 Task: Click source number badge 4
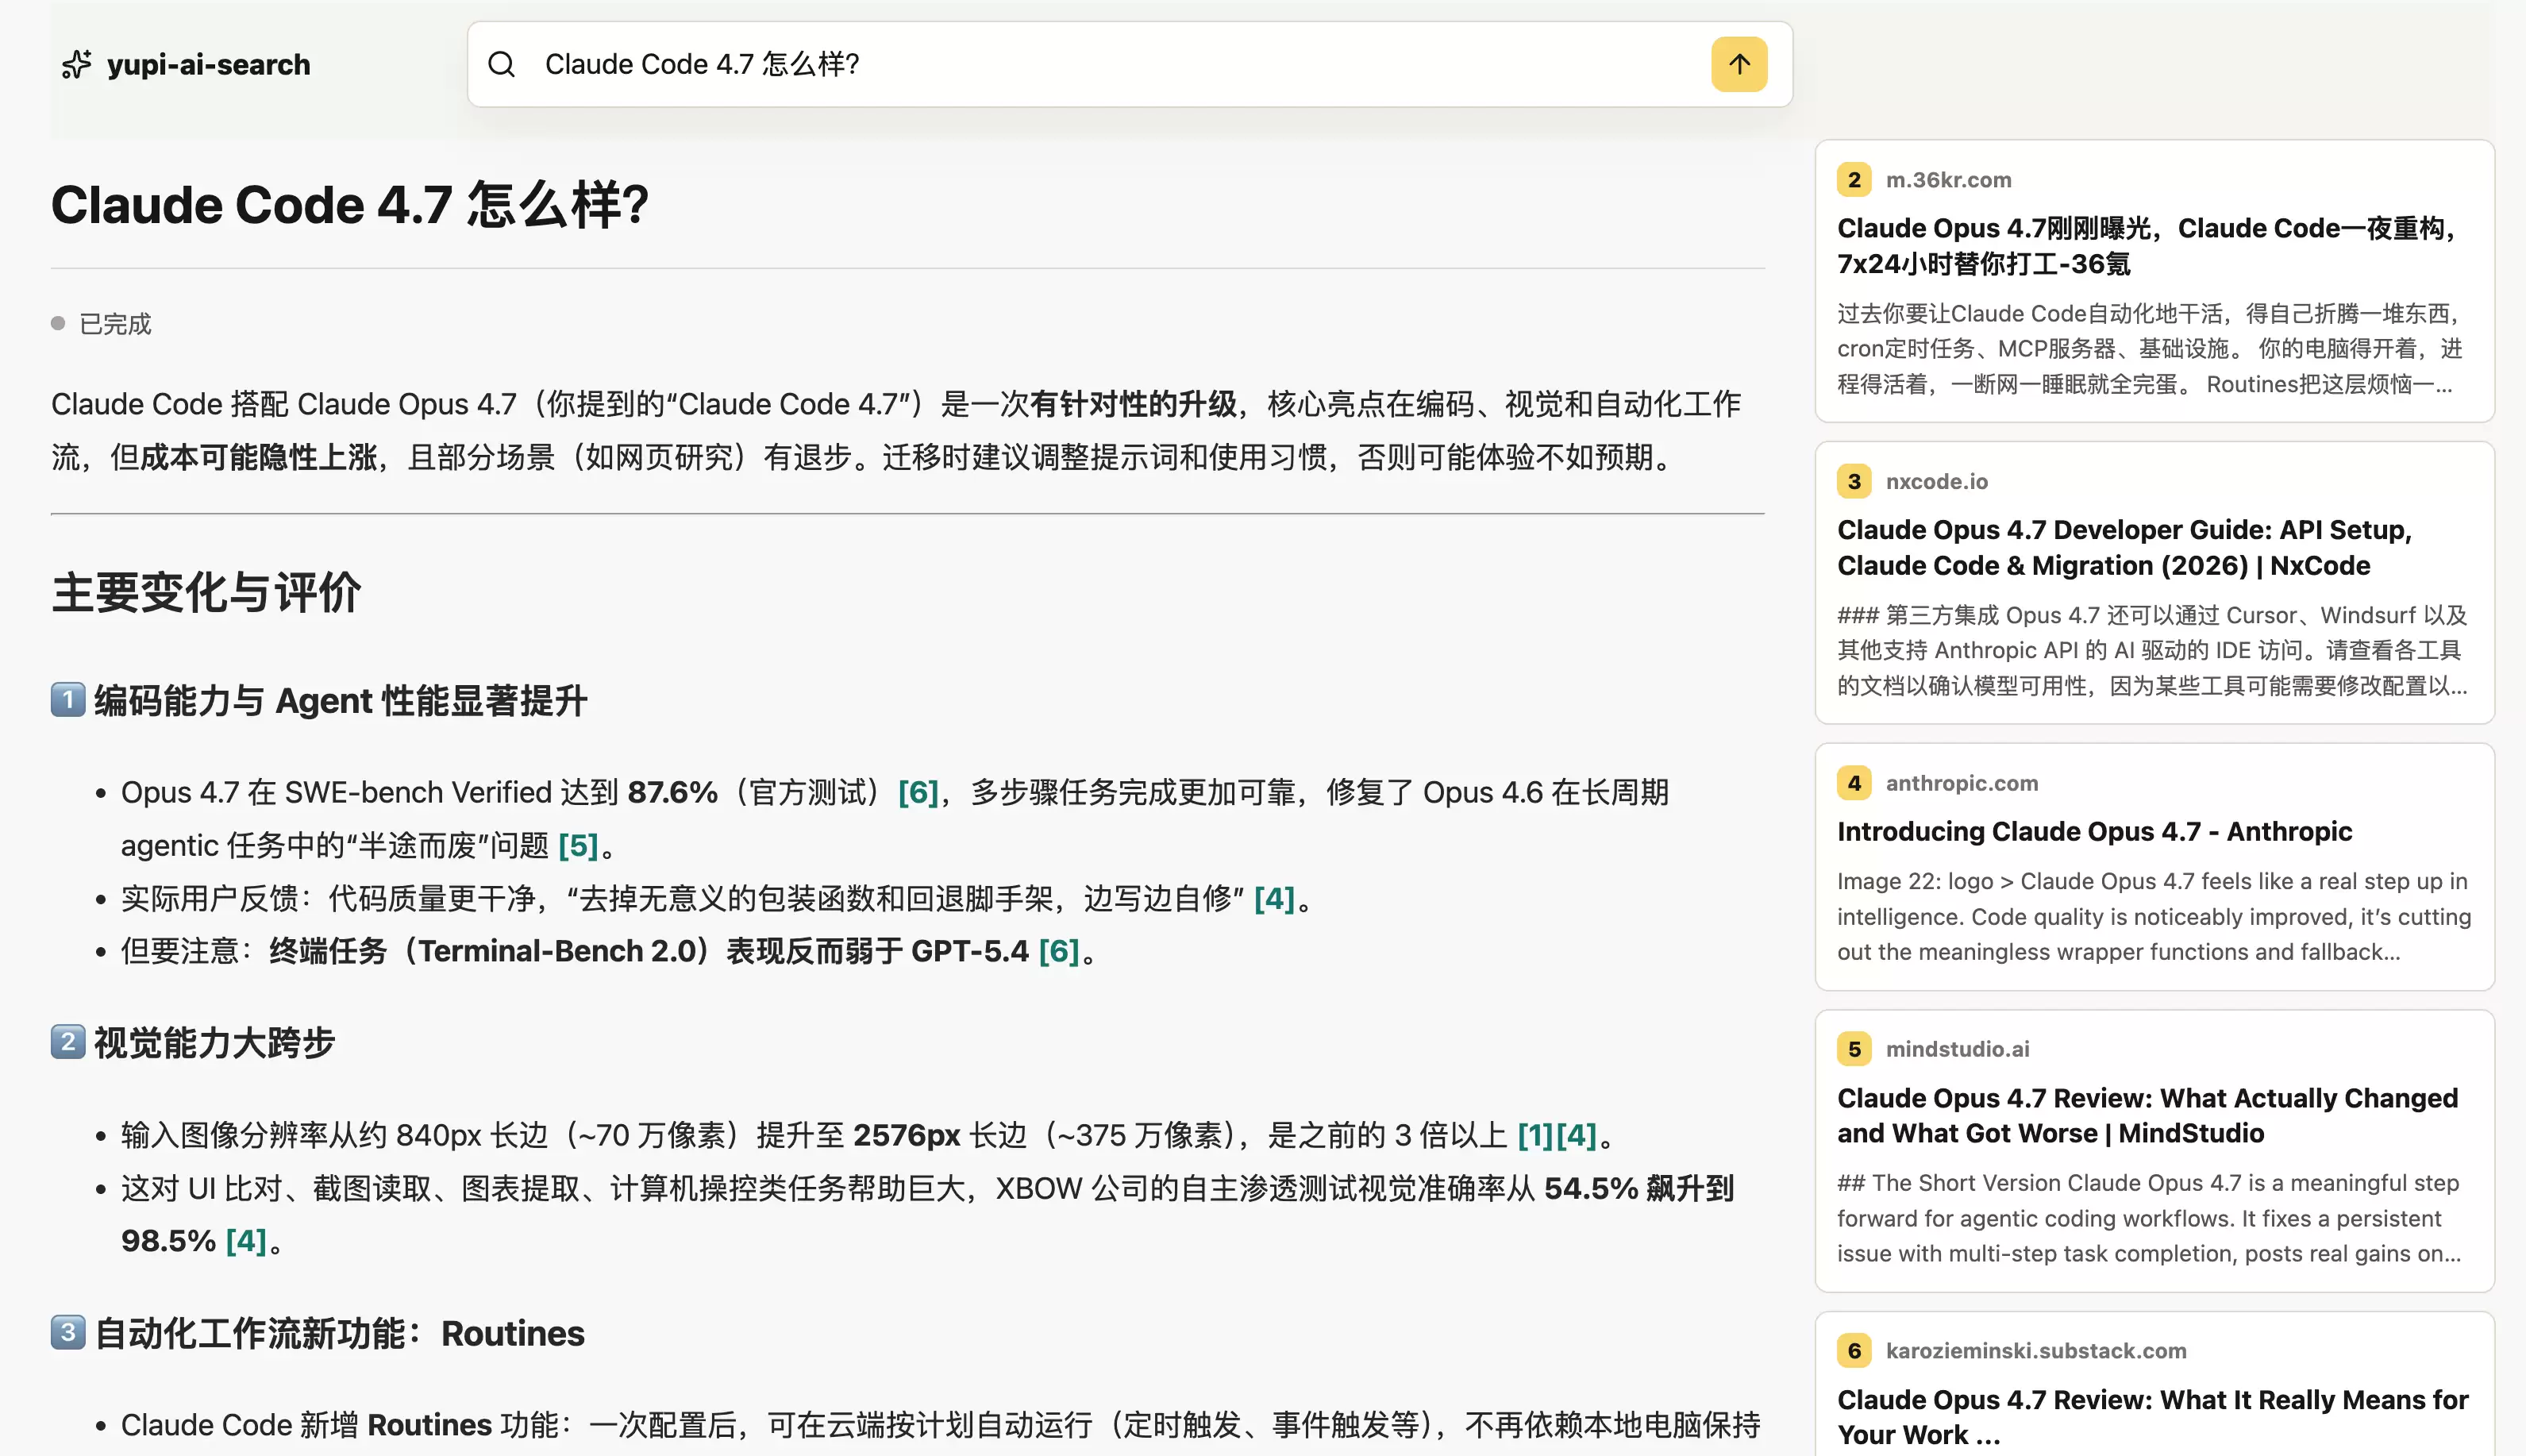(x=1854, y=783)
